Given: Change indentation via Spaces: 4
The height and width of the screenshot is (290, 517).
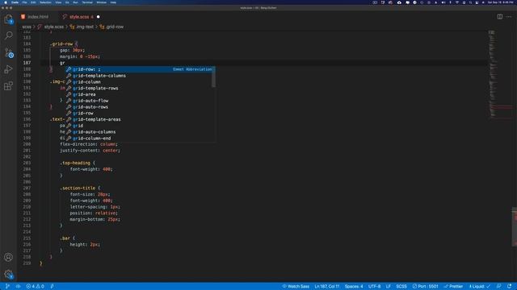Looking at the screenshot, I should pos(354,287).
